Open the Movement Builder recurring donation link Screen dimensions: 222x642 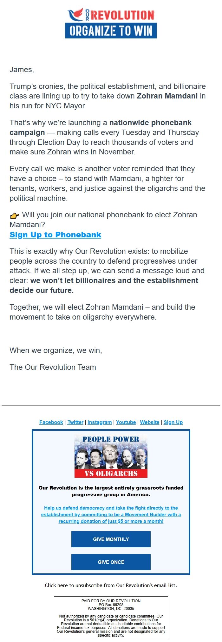coord(111,514)
